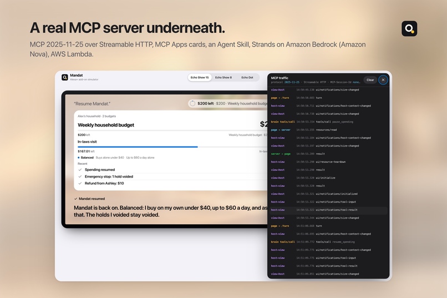Click the protocol date 2025-11-25 in the panel header

(x=292, y=82)
